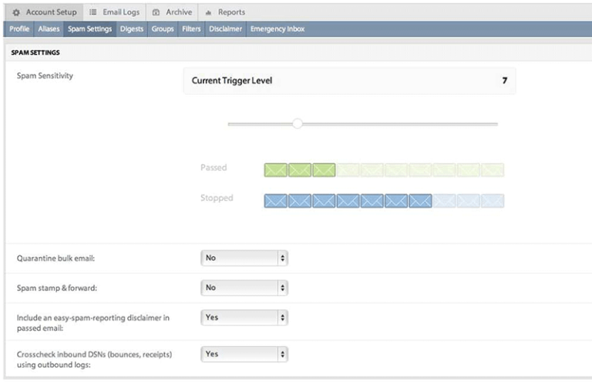Open the Crosscheck inbound DSNs dropdown
This screenshot has height=384, width=592.
[244, 354]
